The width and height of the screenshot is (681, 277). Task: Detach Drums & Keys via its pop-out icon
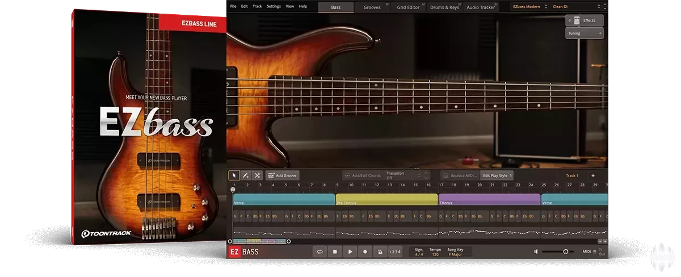click(459, 4)
